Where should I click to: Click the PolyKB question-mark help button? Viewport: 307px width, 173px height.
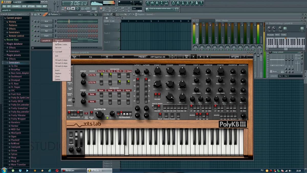[244, 57]
